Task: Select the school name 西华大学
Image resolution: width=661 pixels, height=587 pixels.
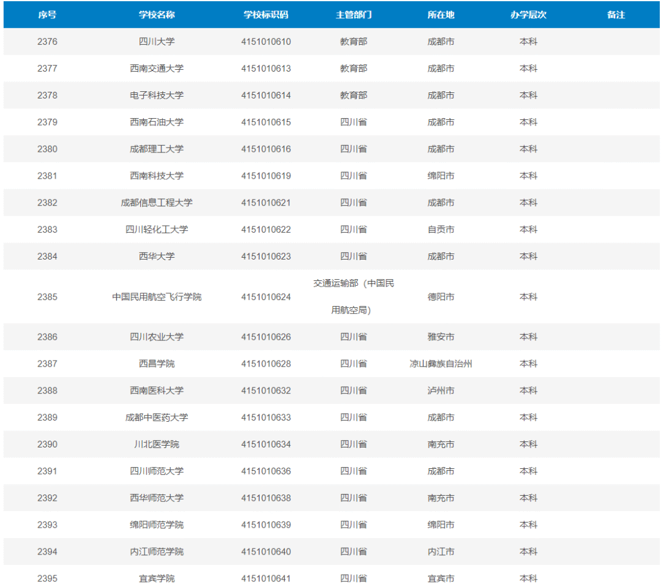Action: (157, 256)
